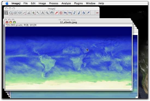Select the Wand tracing tool
Image resolution: width=150 pixels, height=101 pixels.
click(38, 13)
